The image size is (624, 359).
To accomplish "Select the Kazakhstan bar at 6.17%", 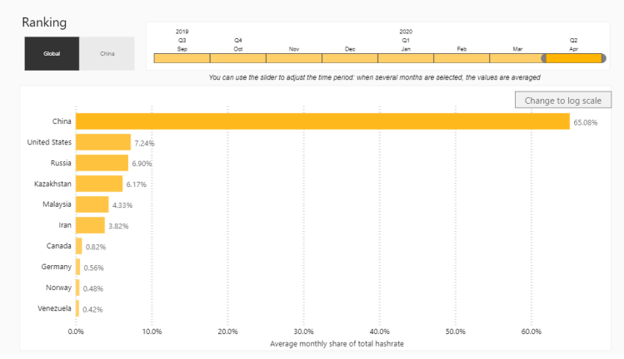I will (x=99, y=184).
